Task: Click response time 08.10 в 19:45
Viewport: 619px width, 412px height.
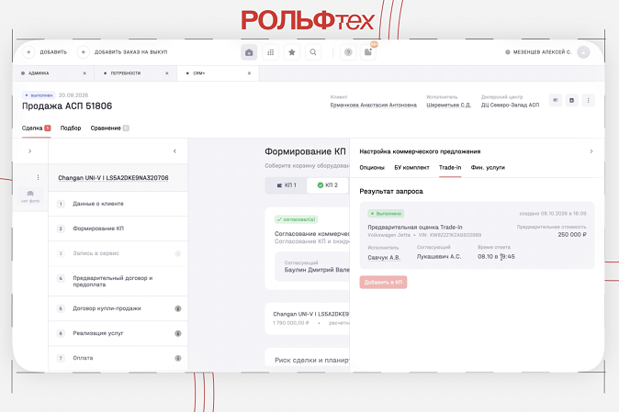Action: 496,257
